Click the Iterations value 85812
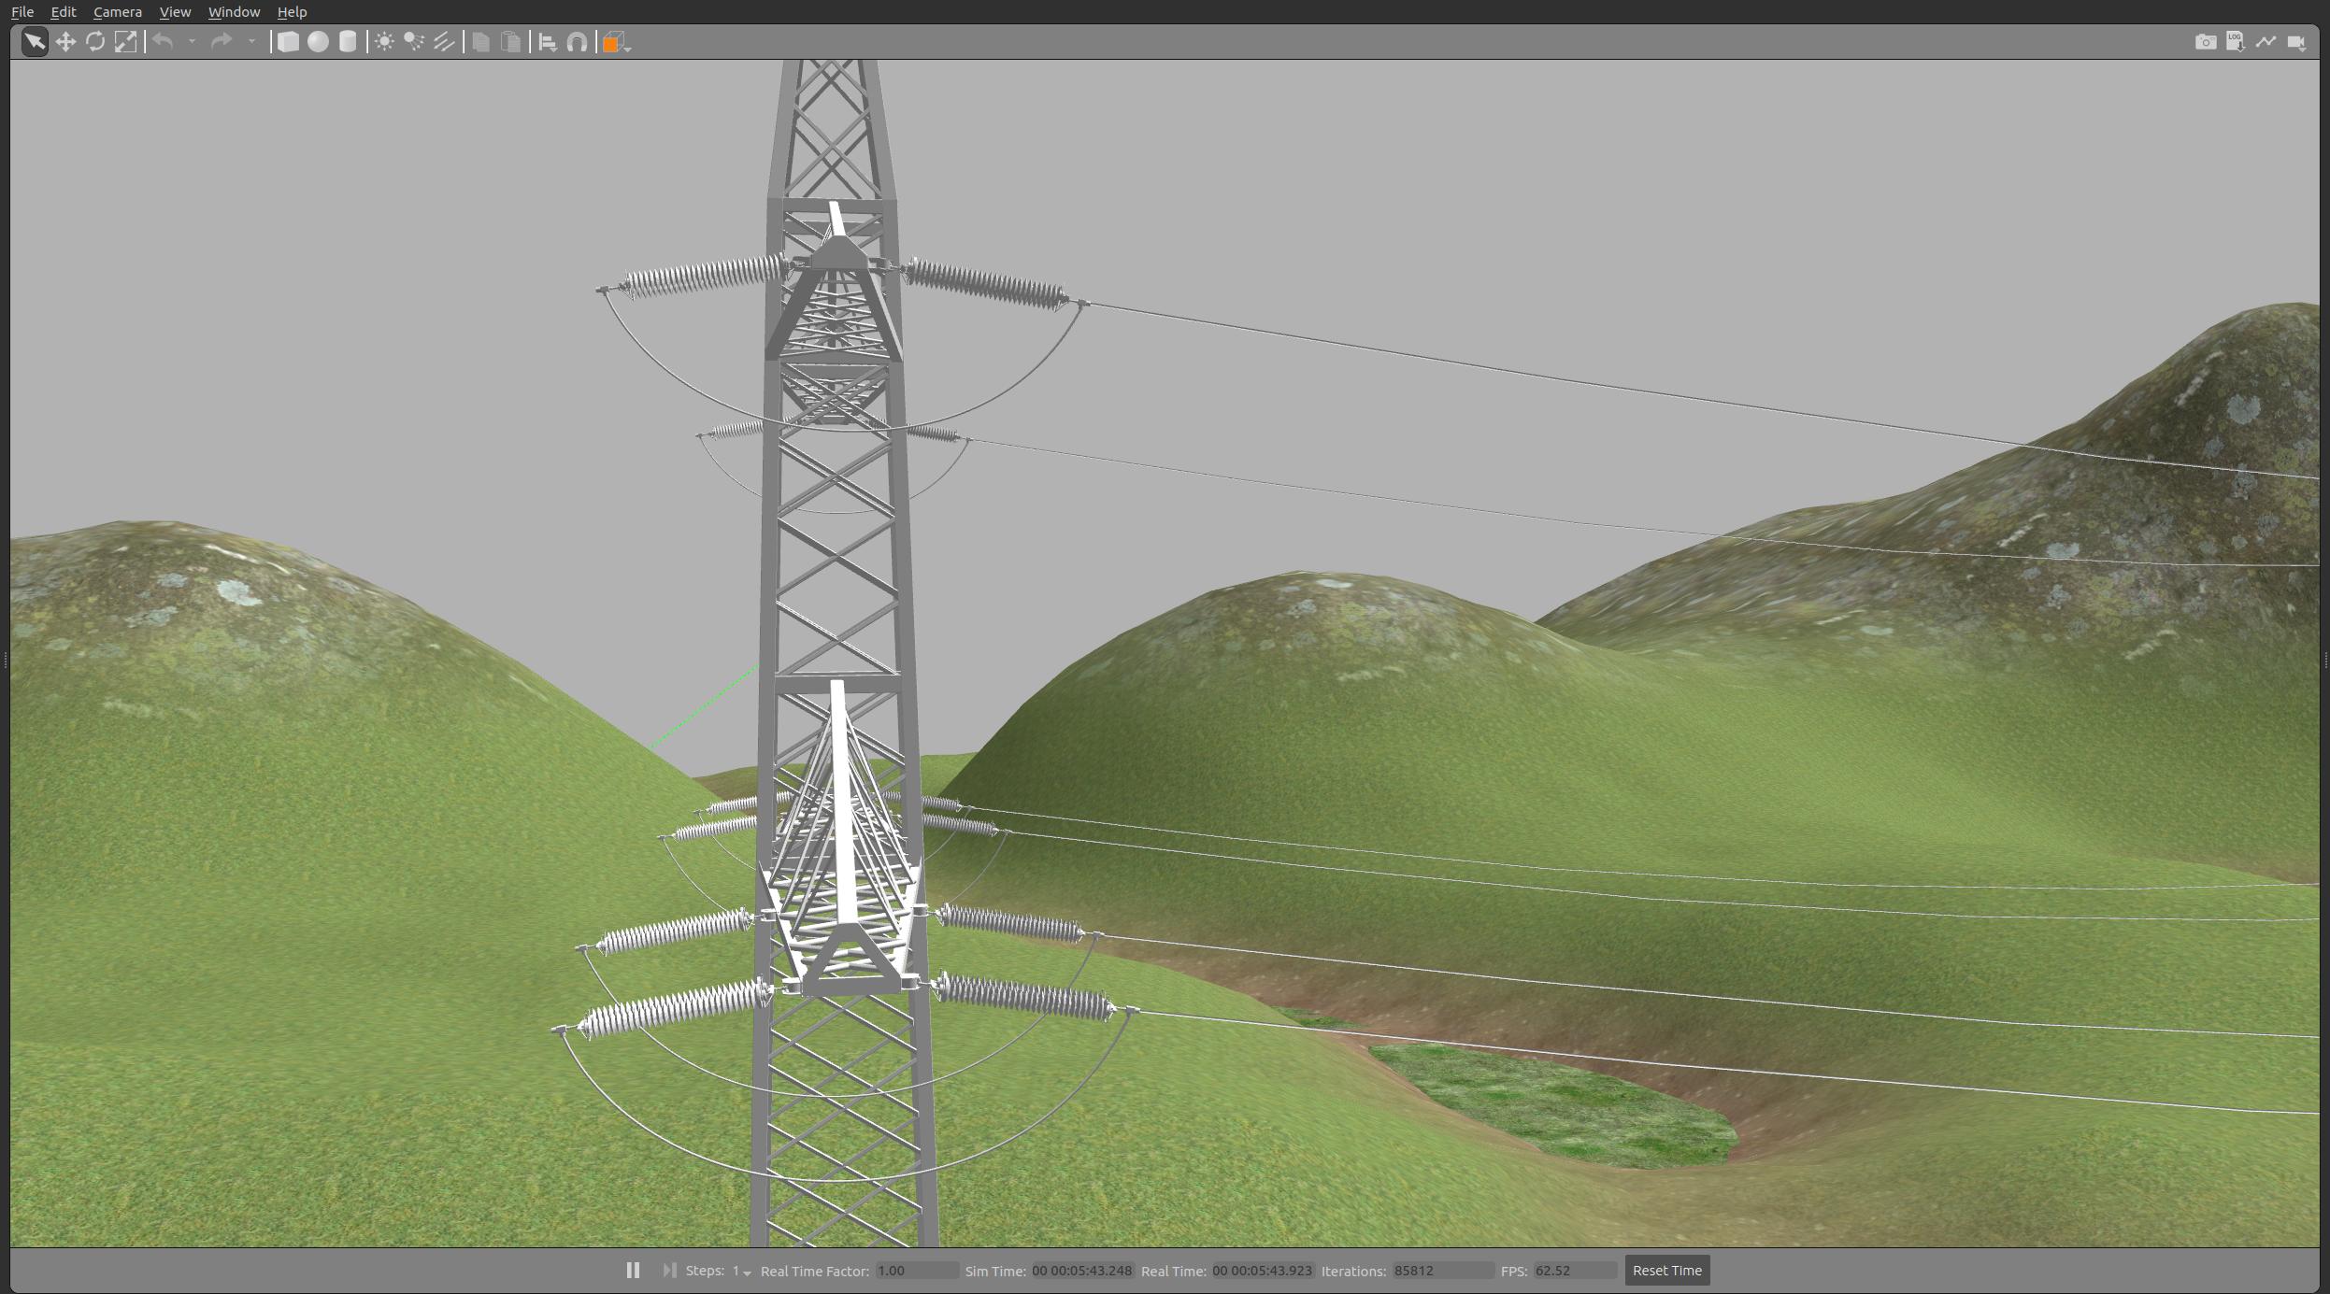This screenshot has height=1294, width=2330. click(x=1443, y=1271)
